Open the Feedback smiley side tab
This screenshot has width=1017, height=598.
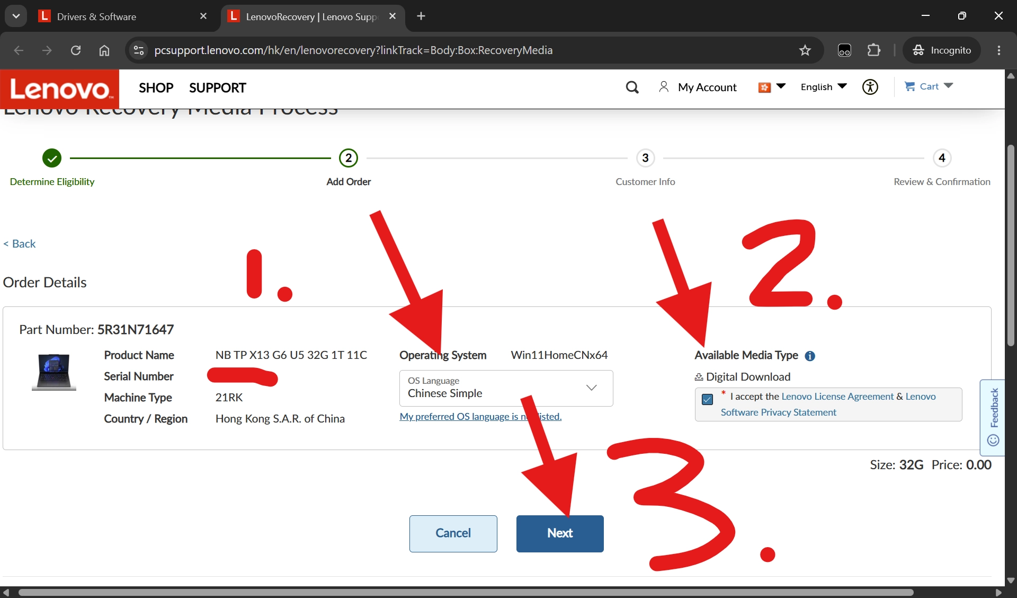pos(993,418)
